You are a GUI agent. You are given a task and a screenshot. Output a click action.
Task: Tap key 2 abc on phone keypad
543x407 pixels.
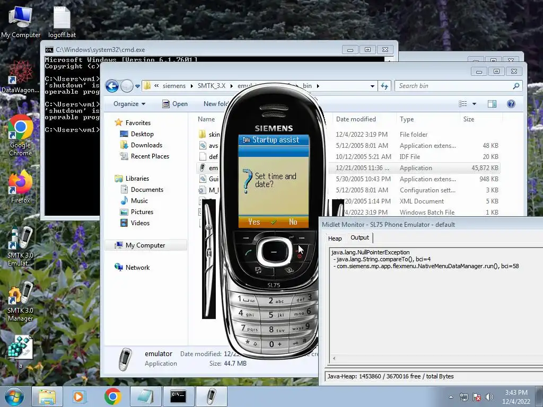point(276,301)
